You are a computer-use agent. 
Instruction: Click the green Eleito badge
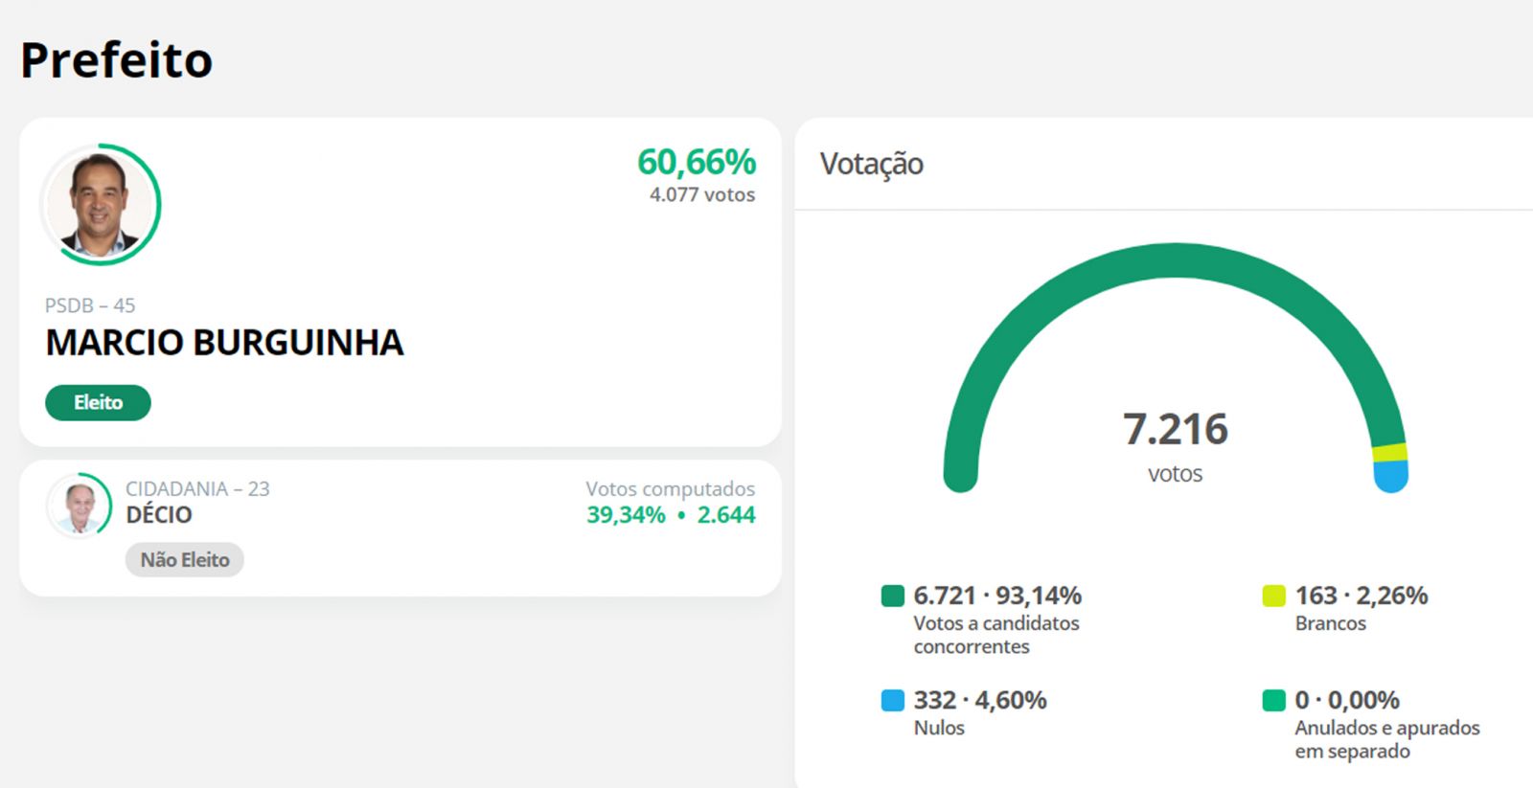coord(98,403)
